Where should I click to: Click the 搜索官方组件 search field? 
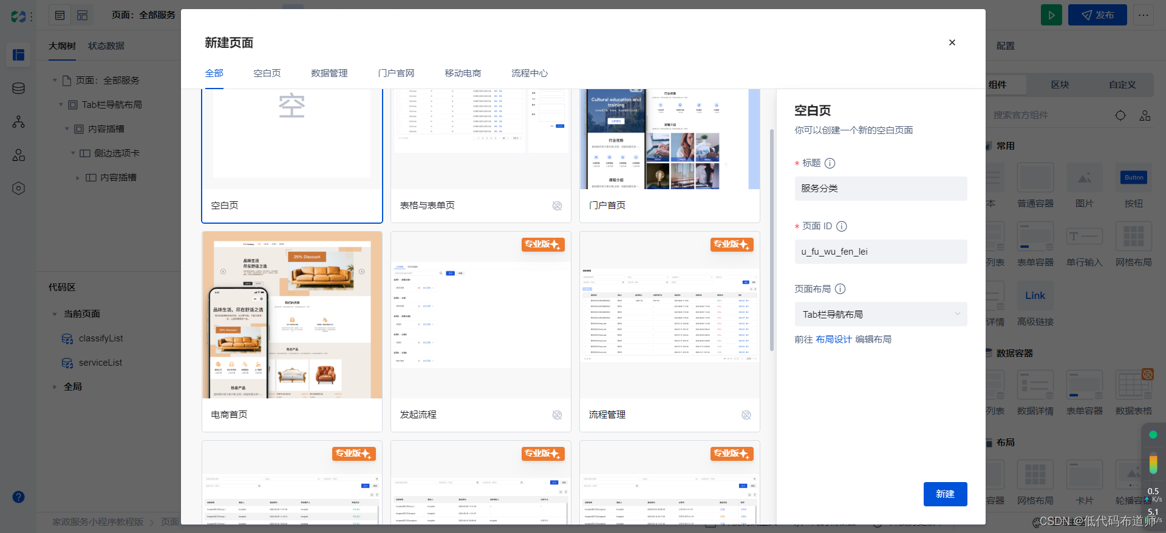[1048, 115]
